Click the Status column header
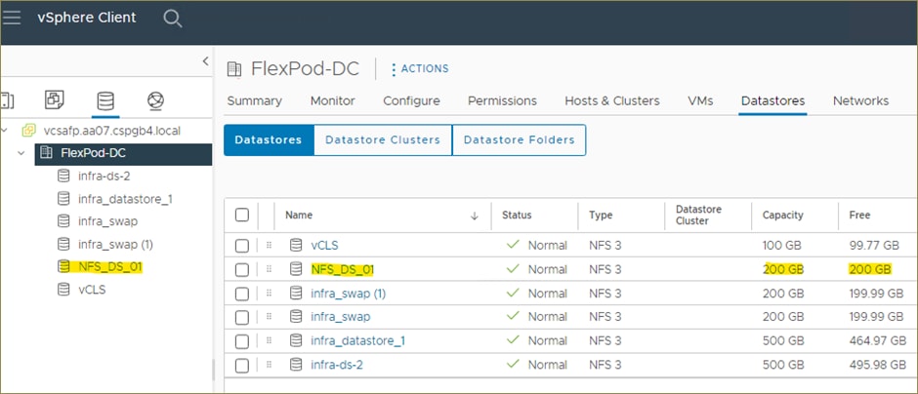This screenshot has width=918, height=394. 517,216
